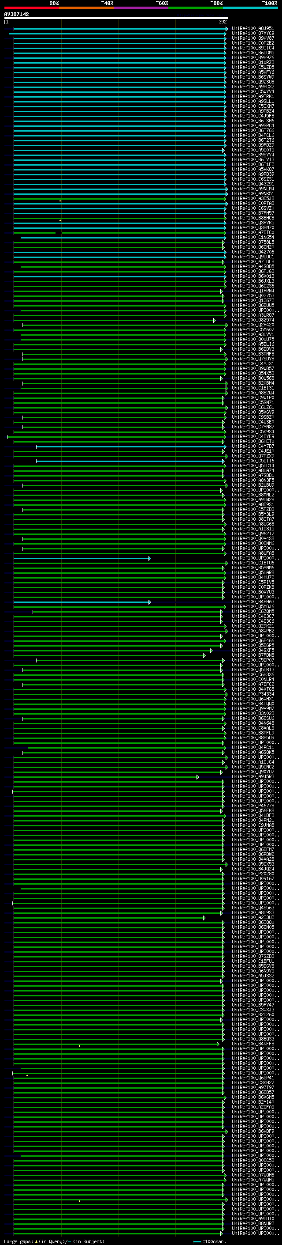Open hit UniRef100_Q7XYC9

(x=253, y=34)
